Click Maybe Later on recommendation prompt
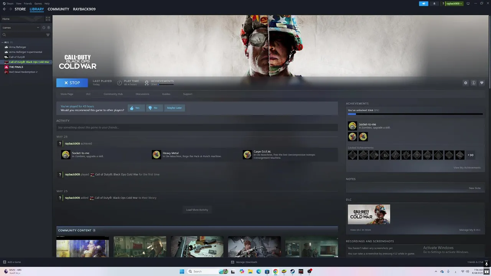 (174, 108)
